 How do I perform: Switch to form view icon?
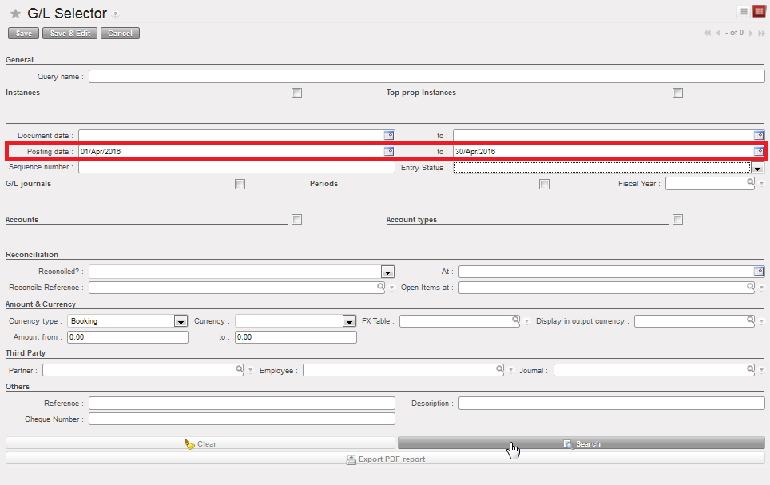pos(758,11)
